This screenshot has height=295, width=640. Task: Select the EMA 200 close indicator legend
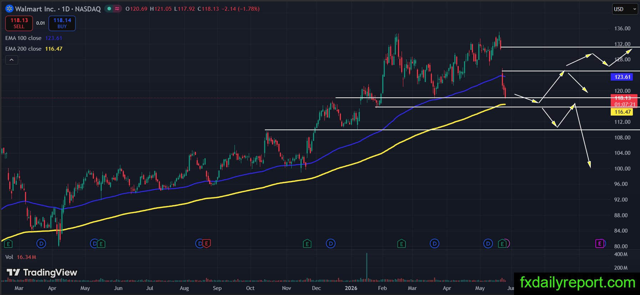[x=23, y=49]
